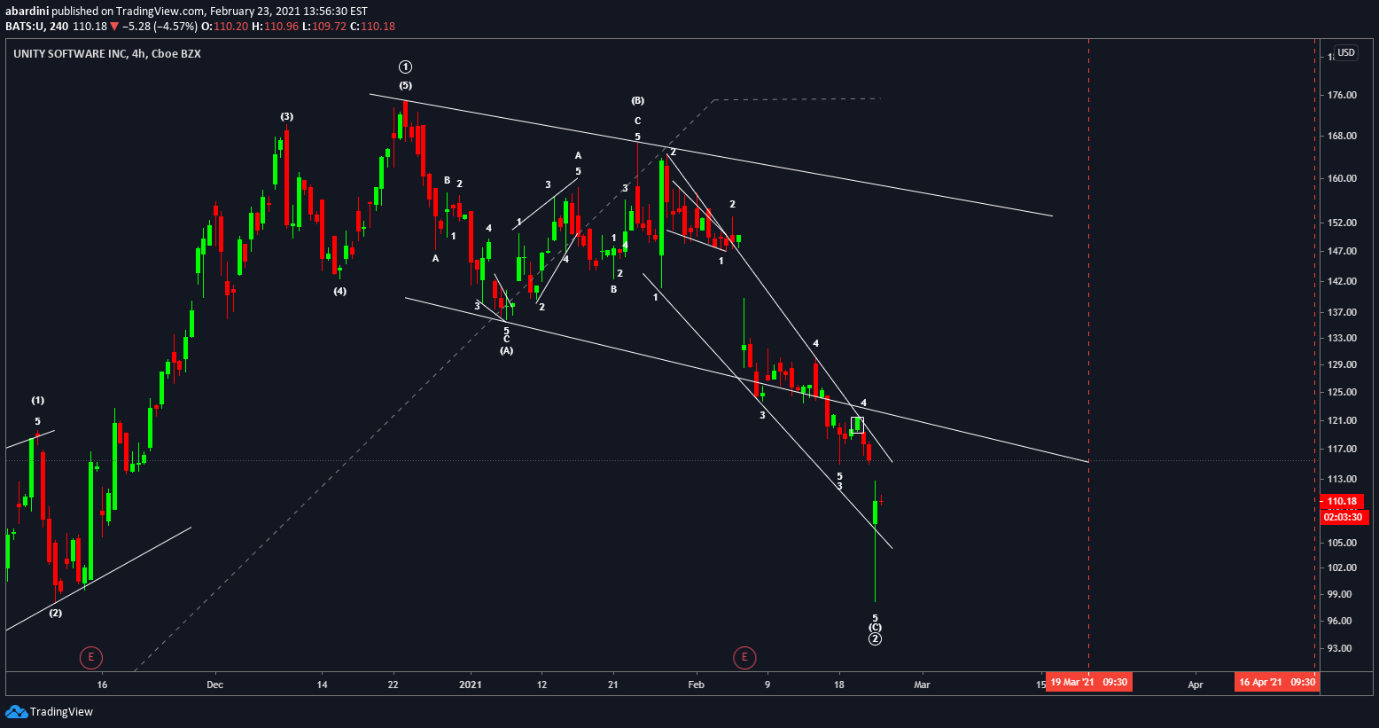This screenshot has width=1379, height=728.
Task: Click the −5.28 (−4.57%) change value
Action: coord(161,27)
